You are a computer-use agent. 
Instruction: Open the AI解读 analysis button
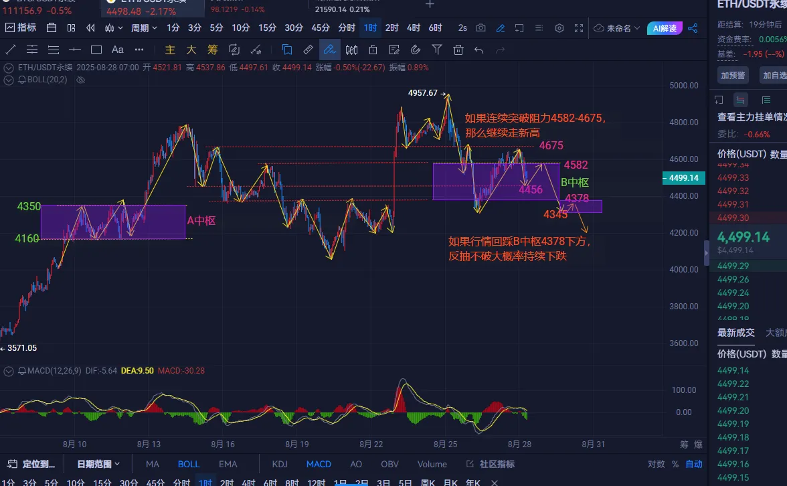click(665, 28)
